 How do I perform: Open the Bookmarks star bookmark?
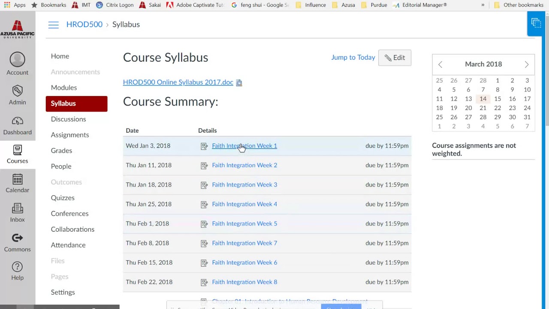(48, 5)
